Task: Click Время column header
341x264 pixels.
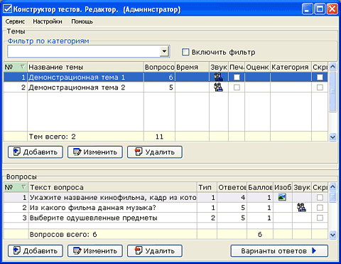Action: point(192,67)
